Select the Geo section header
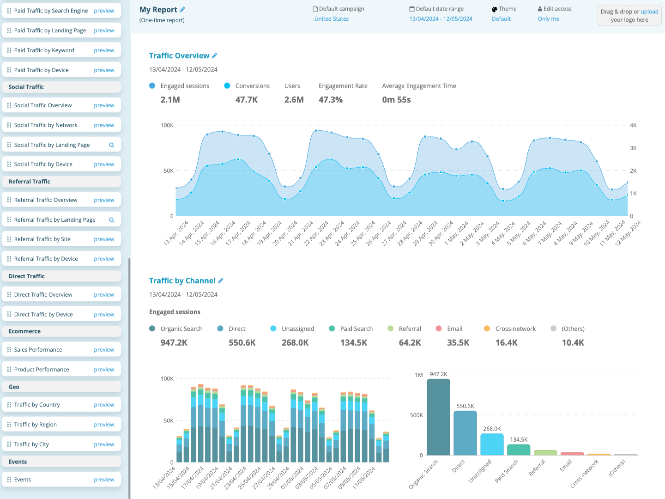This screenshot has width=665, height=499. pos(61,387)
